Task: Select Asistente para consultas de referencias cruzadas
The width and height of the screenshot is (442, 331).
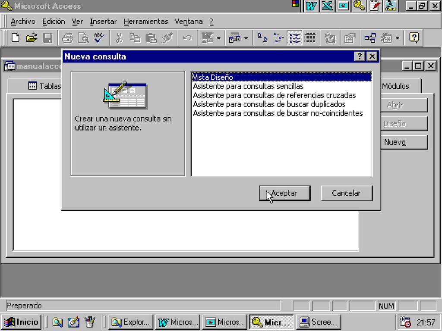Action: 281,95
